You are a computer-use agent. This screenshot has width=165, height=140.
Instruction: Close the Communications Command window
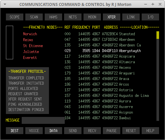click(160, 4)
